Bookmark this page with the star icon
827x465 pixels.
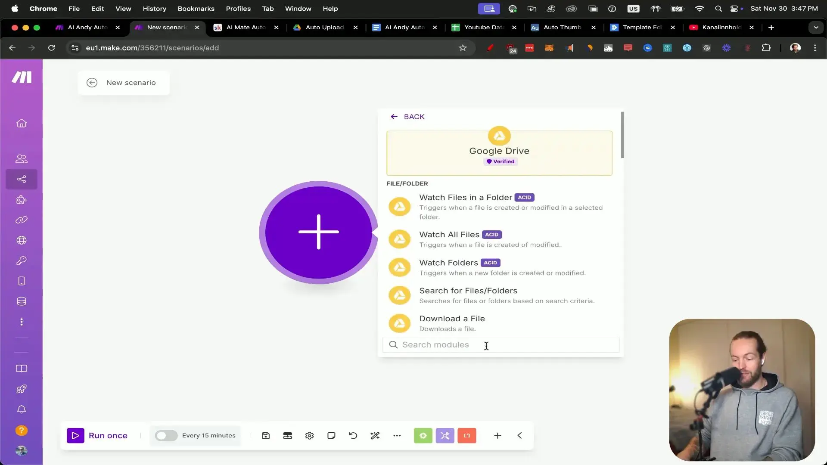pyautogui.click(x=463, y=48)
